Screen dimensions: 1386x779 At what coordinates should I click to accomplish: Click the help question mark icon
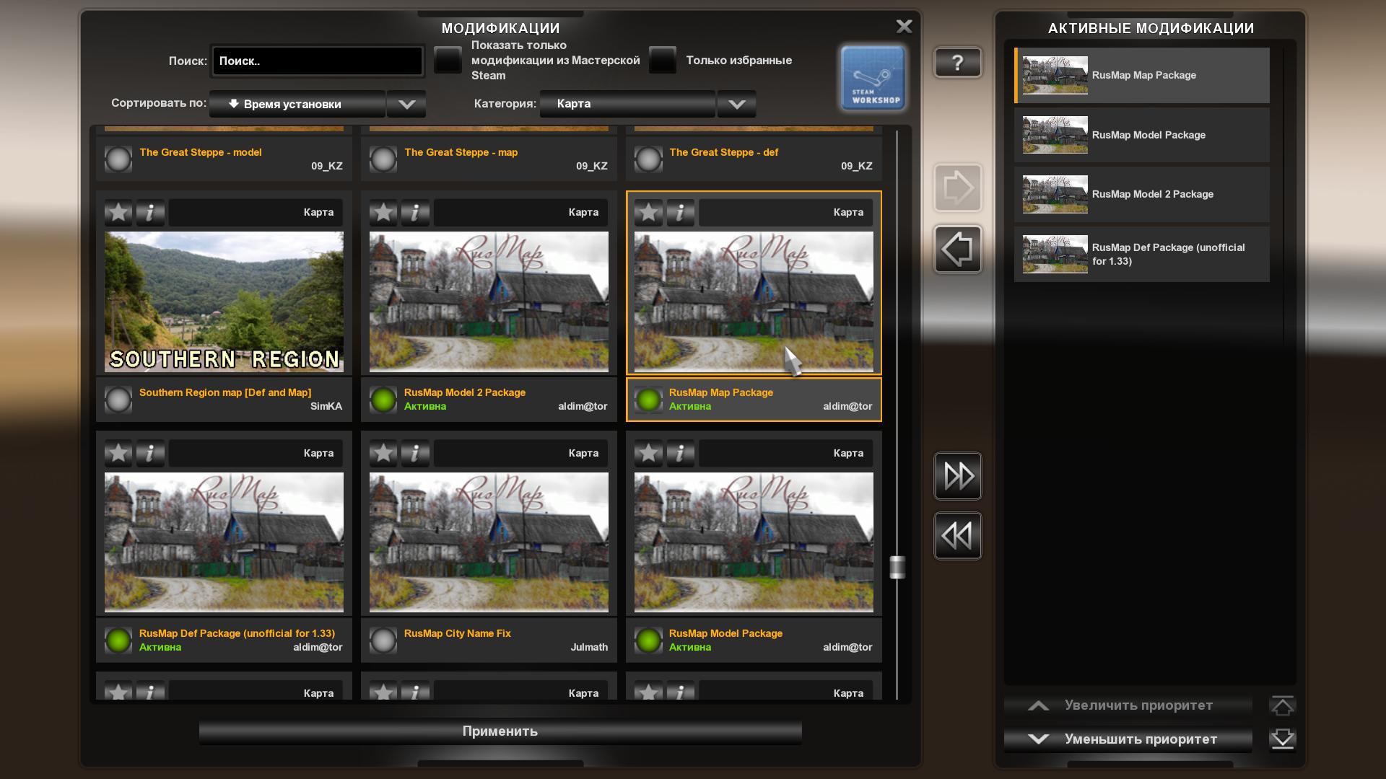click(958, 63)
